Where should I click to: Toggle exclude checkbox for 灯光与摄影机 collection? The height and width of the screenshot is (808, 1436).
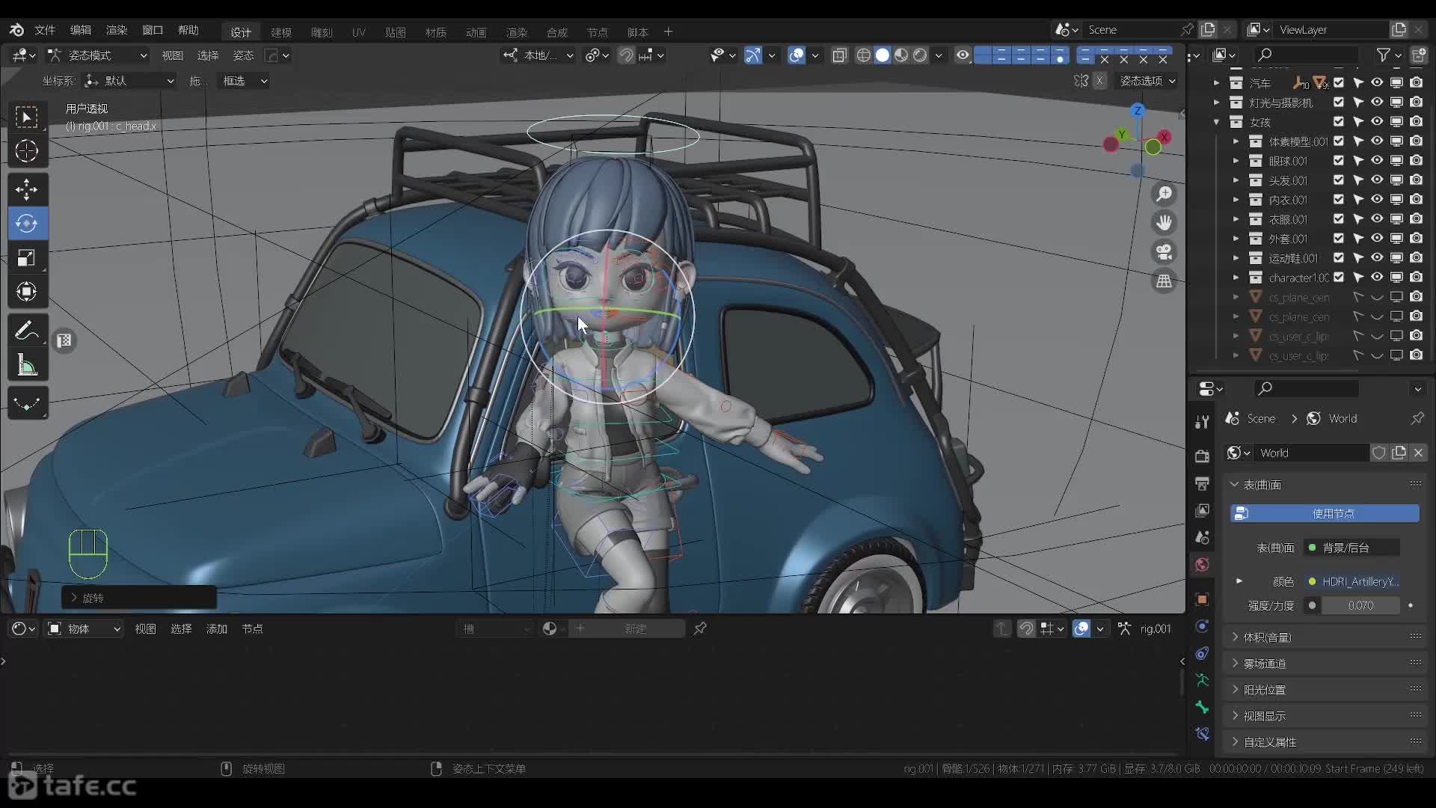[1339, 102]
